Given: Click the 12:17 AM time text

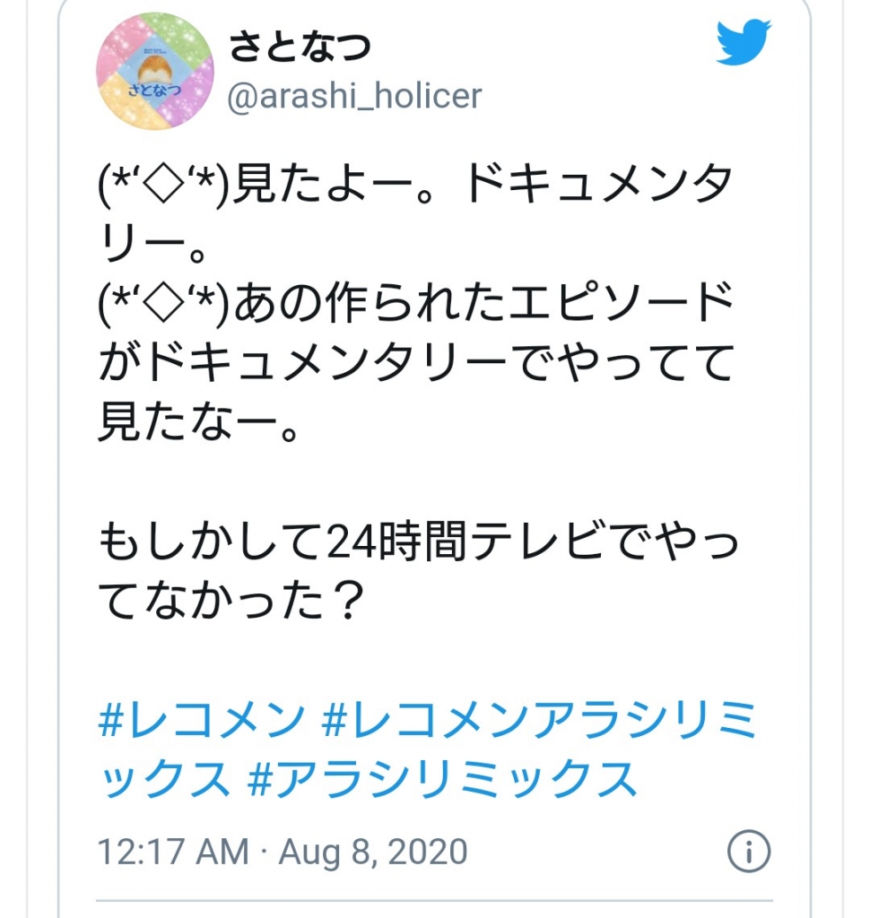Looking at the screenshot, I should (172, 851).
